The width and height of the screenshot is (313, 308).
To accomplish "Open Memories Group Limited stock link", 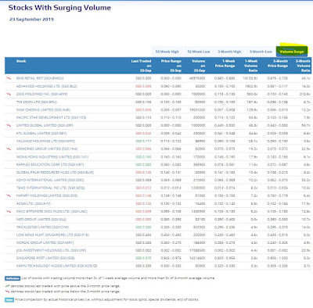I will coord(47,149).
